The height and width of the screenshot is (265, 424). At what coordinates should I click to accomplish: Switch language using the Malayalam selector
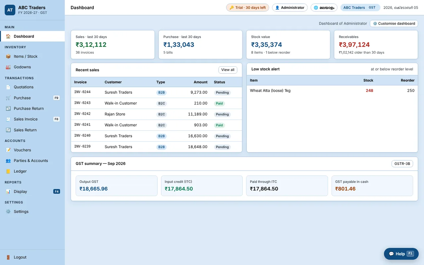pos(324,8)
